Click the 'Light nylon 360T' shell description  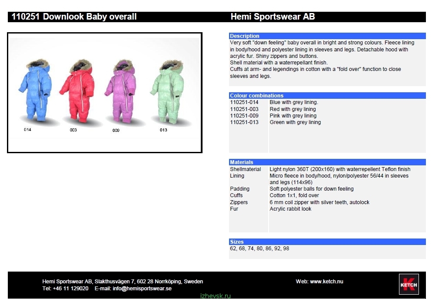(340, 169)
